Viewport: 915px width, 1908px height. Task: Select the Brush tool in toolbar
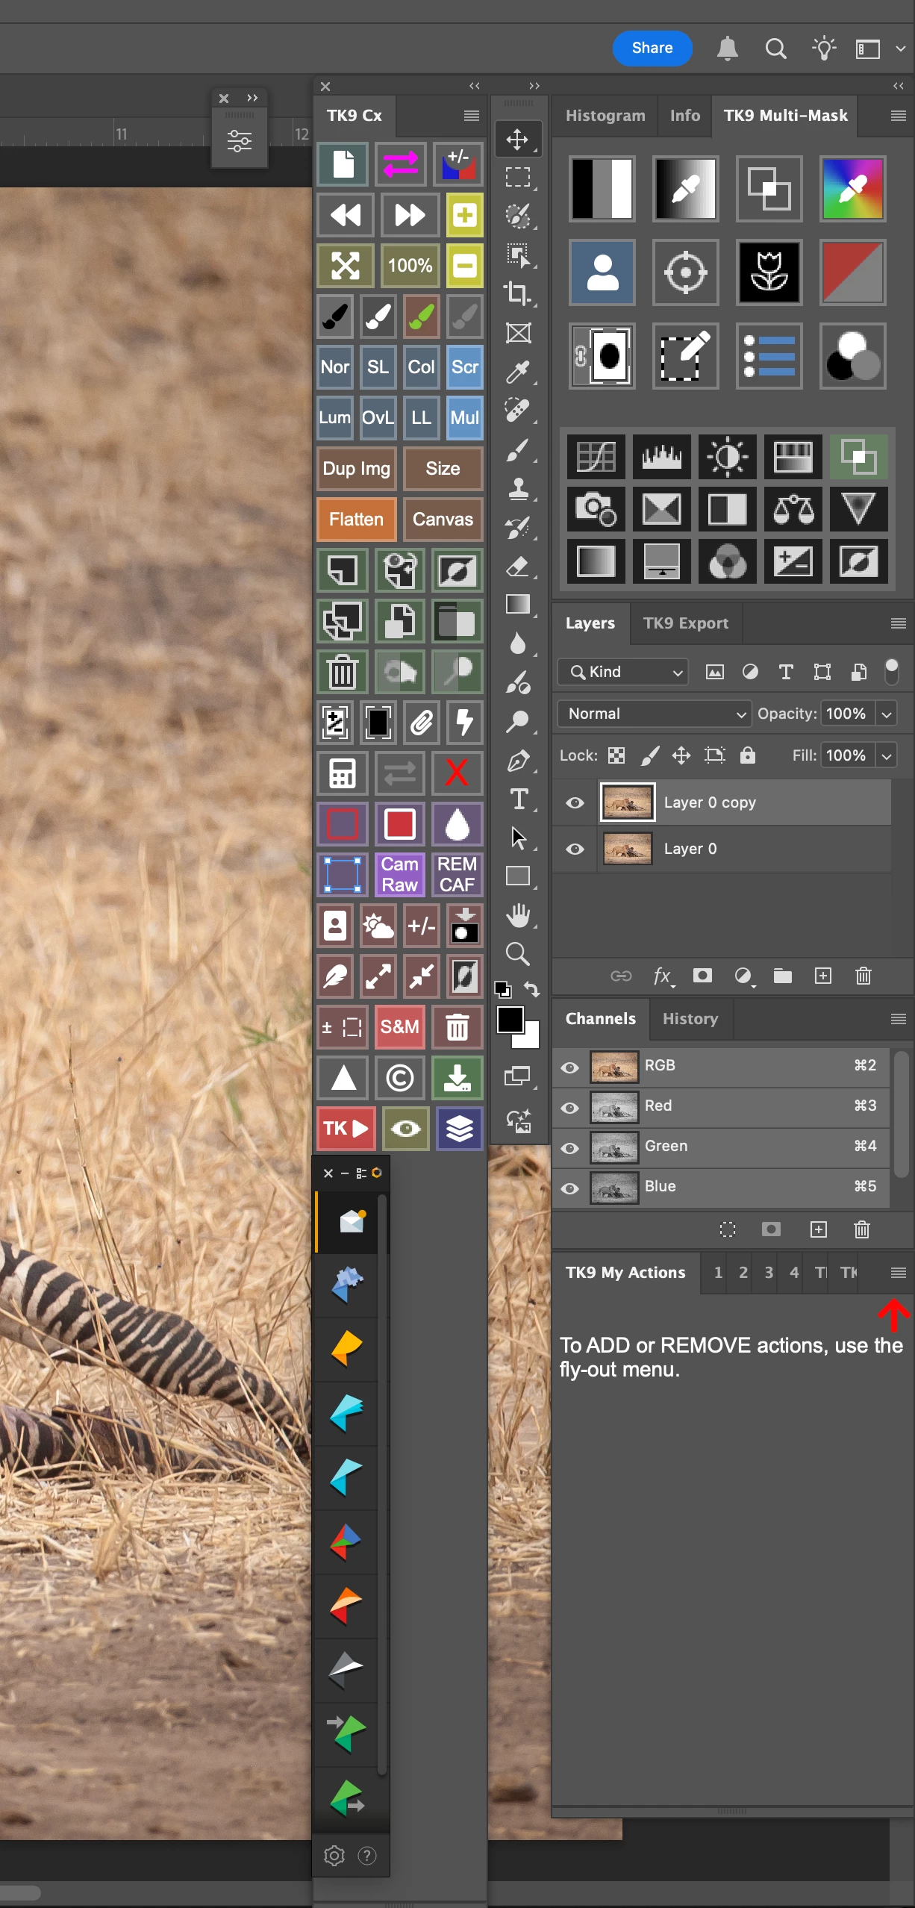(517, 450)
